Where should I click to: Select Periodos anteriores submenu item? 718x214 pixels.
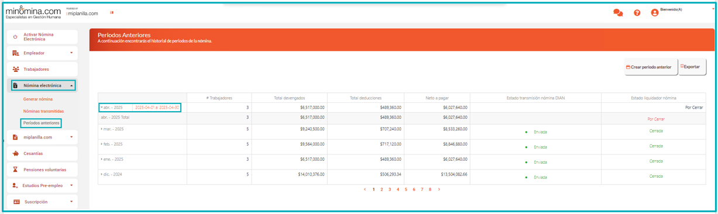(x=41, y=123)
